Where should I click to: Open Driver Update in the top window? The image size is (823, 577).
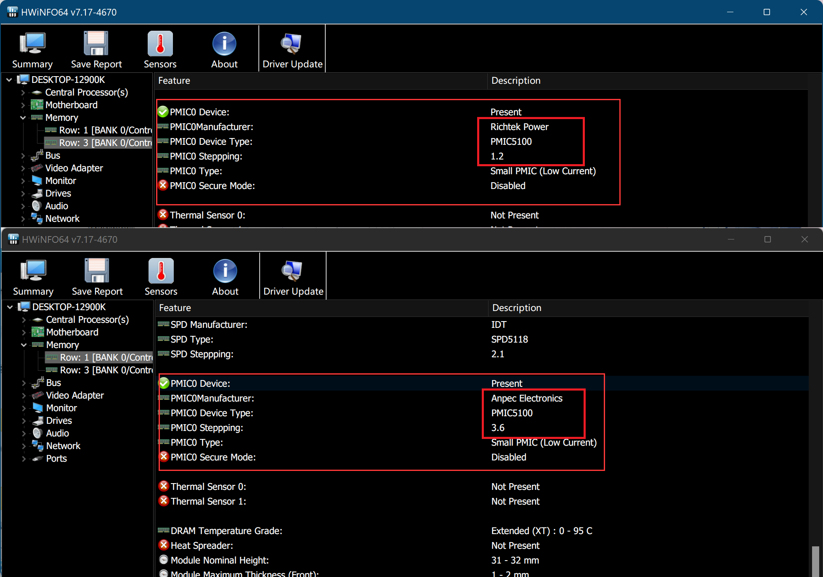tap(292, 50)
